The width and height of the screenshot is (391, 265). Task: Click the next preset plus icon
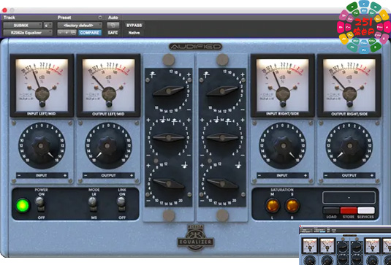[x=67, y=33]
